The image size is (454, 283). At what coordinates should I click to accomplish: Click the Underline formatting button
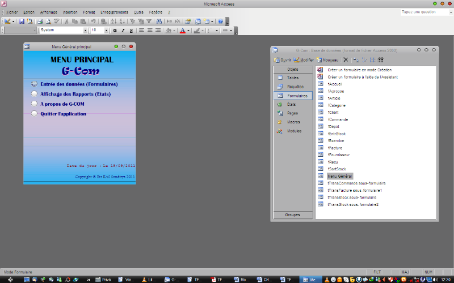(131, 31)
